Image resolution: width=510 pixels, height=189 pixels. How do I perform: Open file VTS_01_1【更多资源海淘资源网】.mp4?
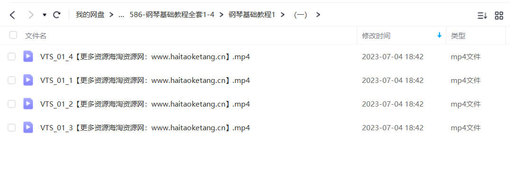pyautogui.click(x=145, y=80)
